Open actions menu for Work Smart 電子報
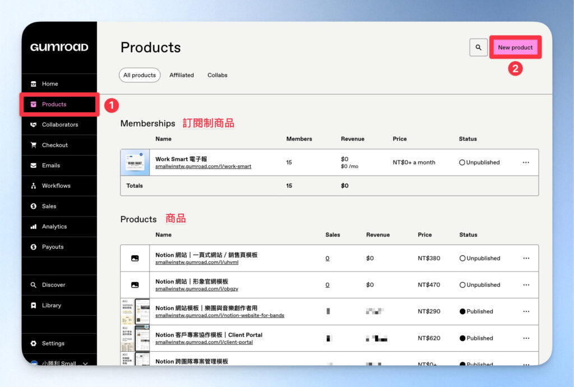Screen dimensions: 574x387 526,162
